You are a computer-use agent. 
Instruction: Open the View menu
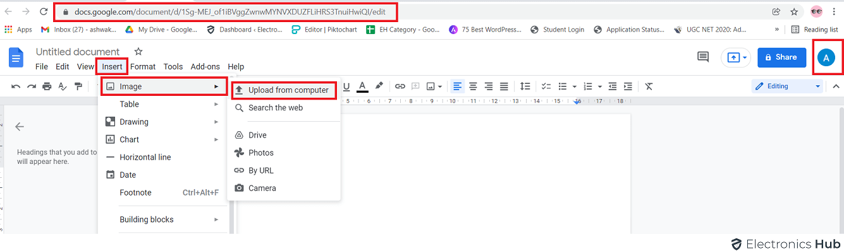point(85,66)
